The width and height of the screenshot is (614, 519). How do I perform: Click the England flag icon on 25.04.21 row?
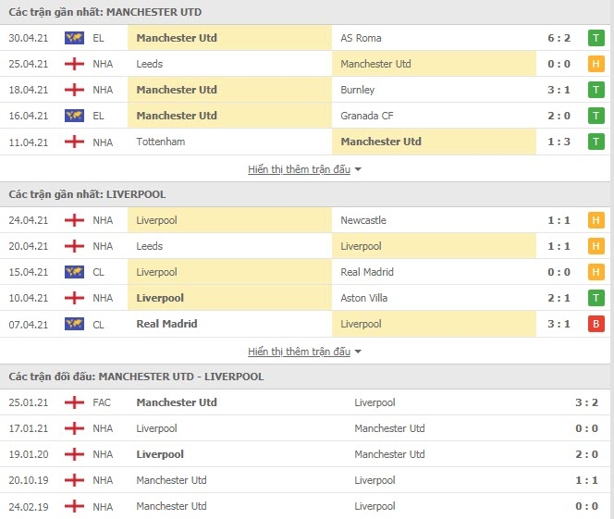(74, 64)
